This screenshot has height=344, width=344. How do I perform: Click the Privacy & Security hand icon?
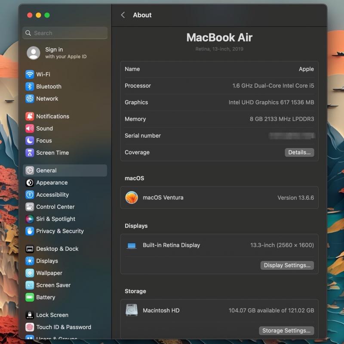(30, 231)
